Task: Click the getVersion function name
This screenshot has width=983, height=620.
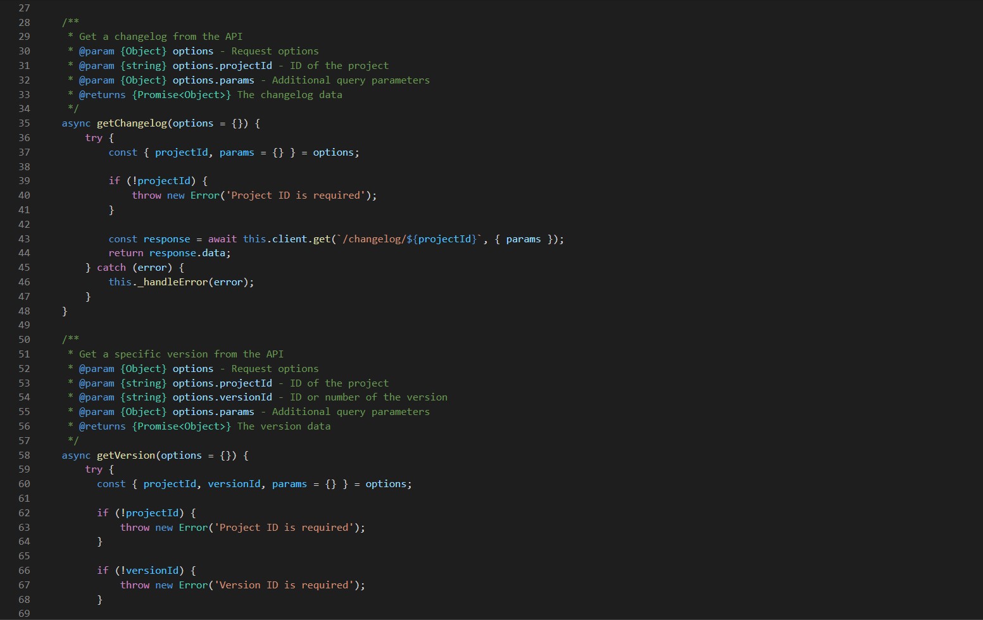Action: [x=125, y=456]
